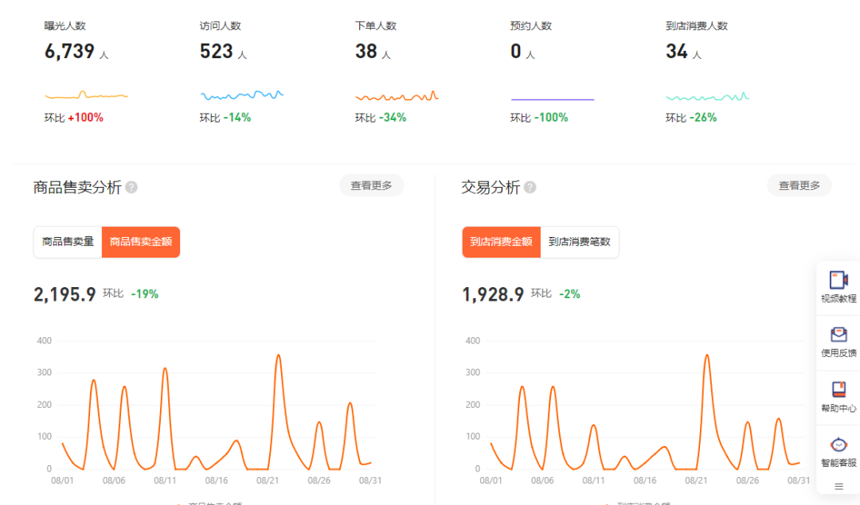860x505 pixels.
Task: Click the 下单人数 orange sparkline
Action: [397, 96]
